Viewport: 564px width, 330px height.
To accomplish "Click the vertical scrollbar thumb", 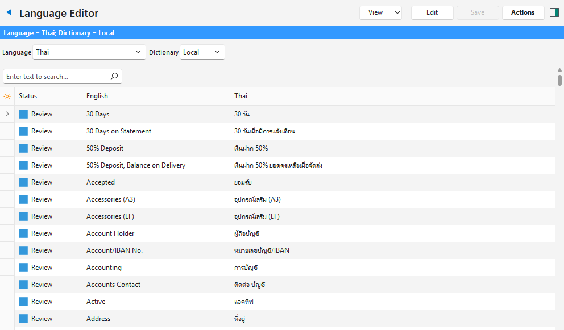I will [x=559, y=80].
